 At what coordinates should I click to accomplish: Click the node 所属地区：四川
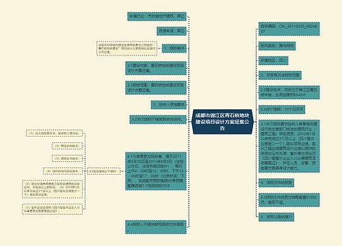(x=274, y=61)
